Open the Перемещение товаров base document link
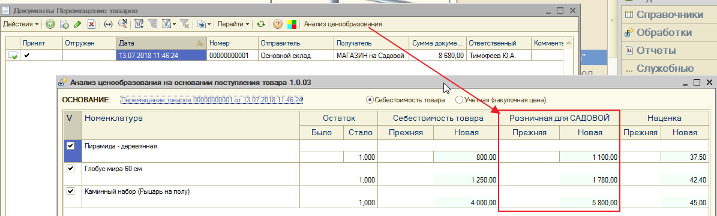 point(212,99)
